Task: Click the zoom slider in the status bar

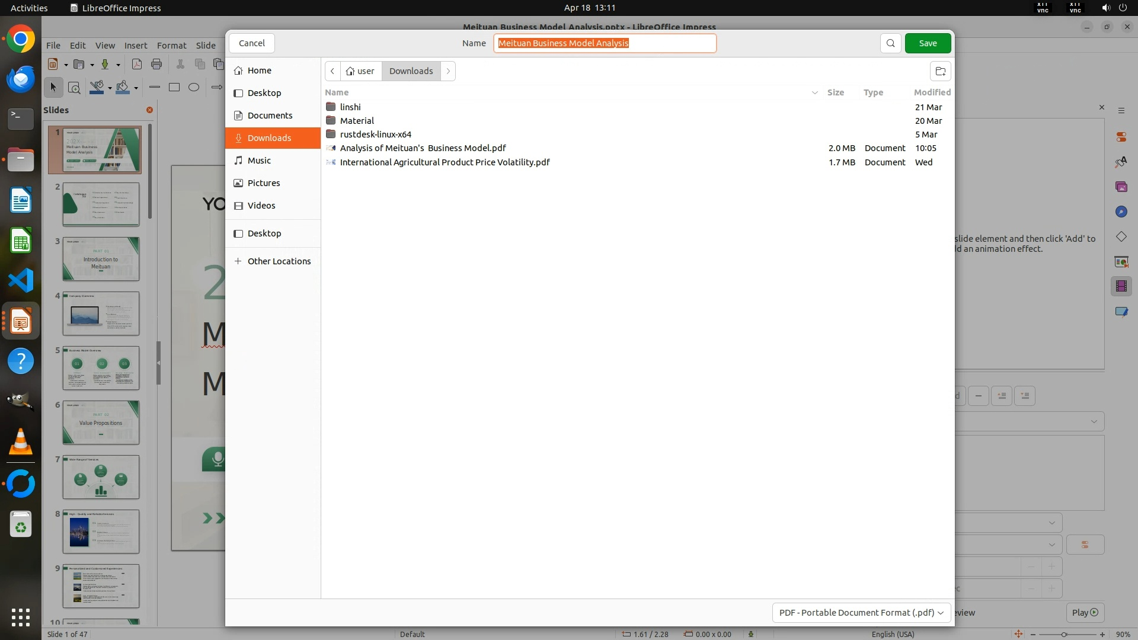Action: point(1064,634)
